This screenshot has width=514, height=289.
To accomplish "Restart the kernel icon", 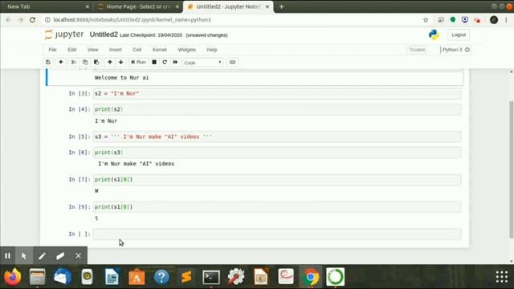I will (165, 63).
